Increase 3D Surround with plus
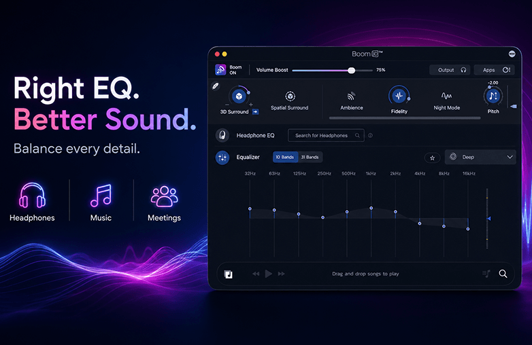Viewport: 532px width, 345px height. (251, 105)
